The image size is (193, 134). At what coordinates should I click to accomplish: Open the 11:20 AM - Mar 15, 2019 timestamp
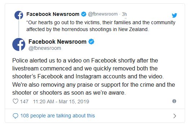(61, 101)
